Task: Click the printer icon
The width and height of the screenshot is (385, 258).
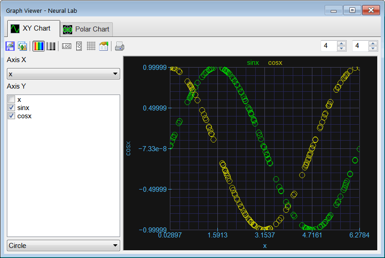Action: [x=120, y=46]
